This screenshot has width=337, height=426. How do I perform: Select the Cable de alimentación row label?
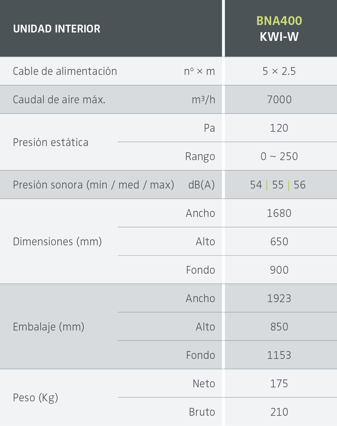click(65, 71)
